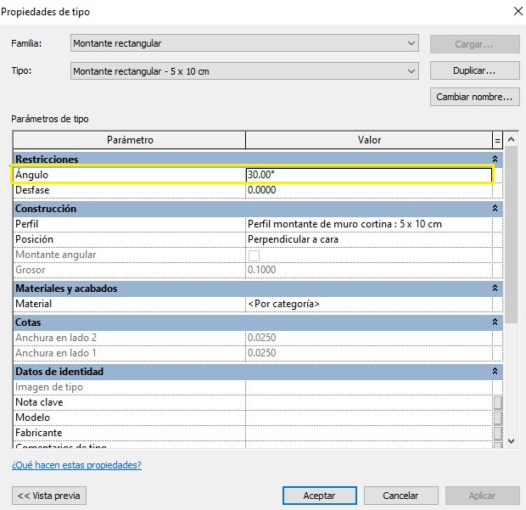This screenshot has width=526, height=510.
Task: Collapse the Restricciones section chevron
Action: pyautogui.click(x=495, y=160)
